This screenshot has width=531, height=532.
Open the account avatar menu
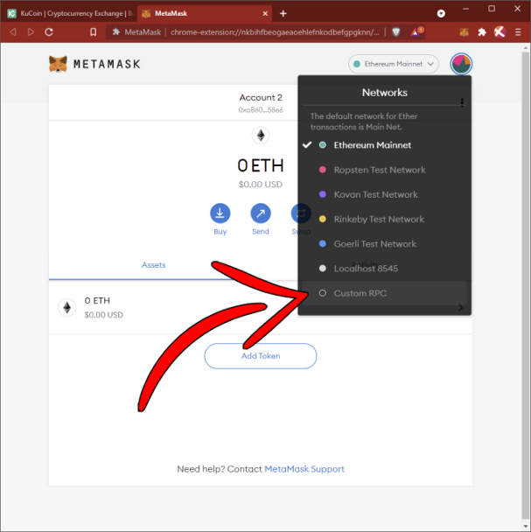461,64
